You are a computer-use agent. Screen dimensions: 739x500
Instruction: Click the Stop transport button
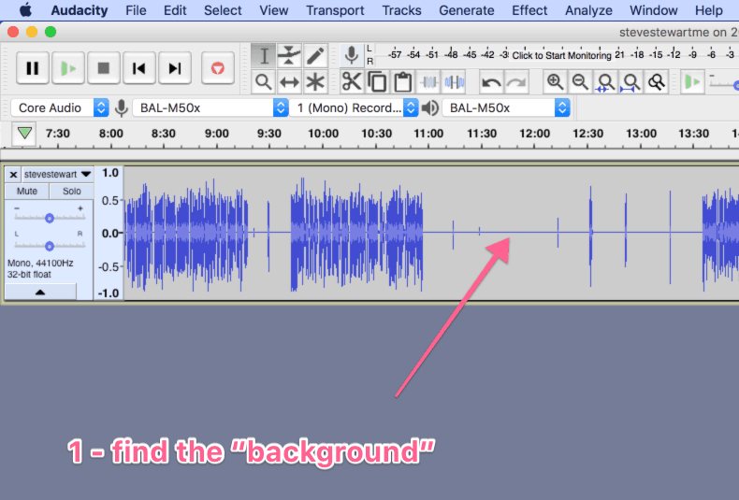[103, 68]
